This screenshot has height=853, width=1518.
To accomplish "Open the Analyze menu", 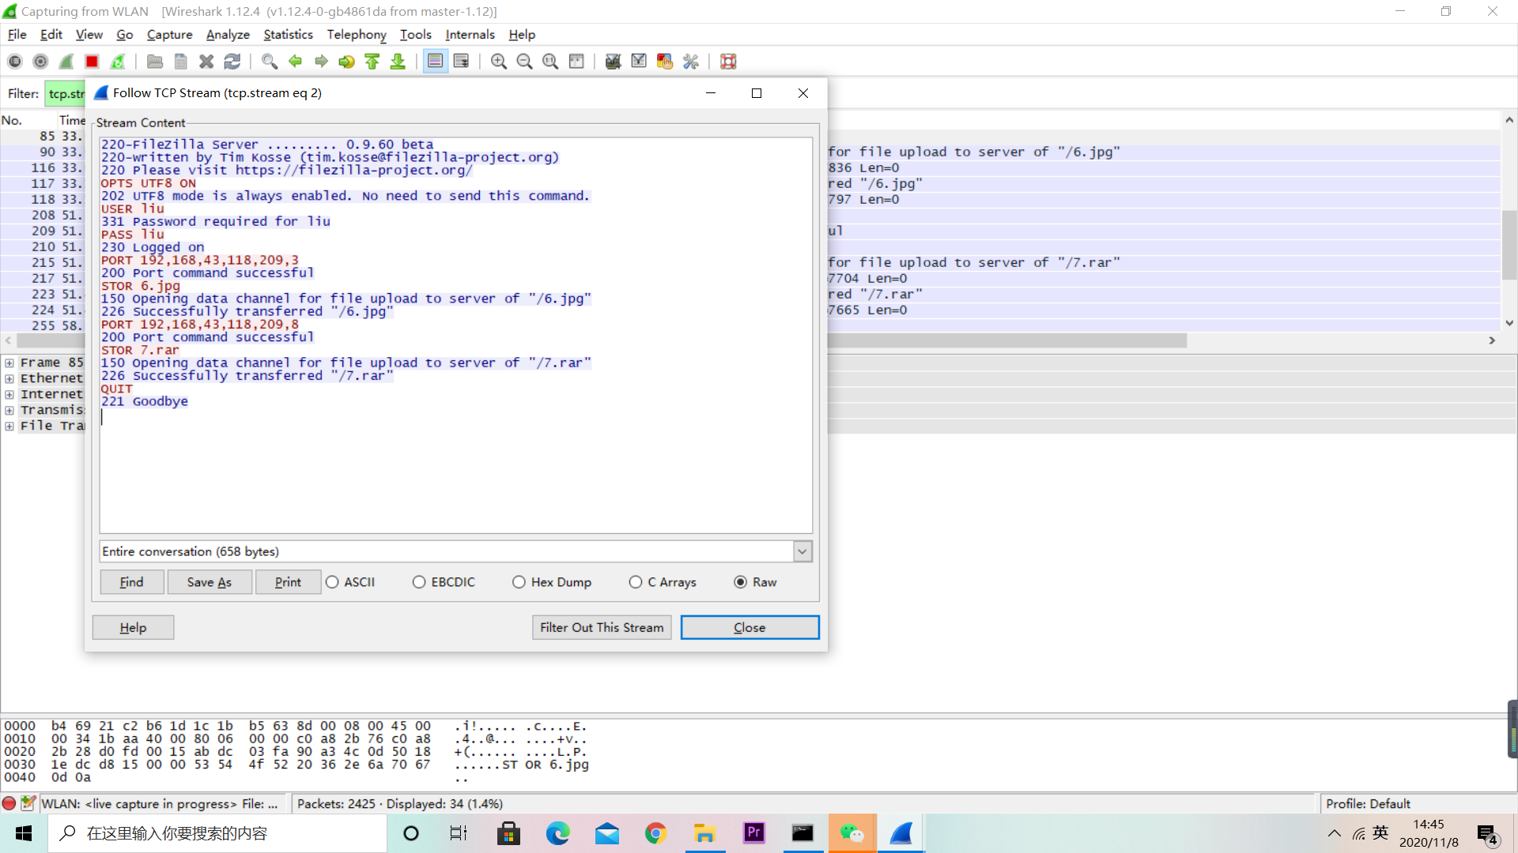I will click(x=228, y=35).
